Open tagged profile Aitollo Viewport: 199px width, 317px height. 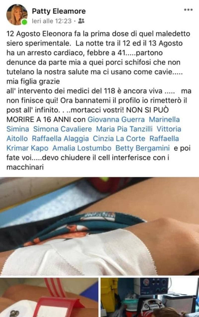[17, 138]
